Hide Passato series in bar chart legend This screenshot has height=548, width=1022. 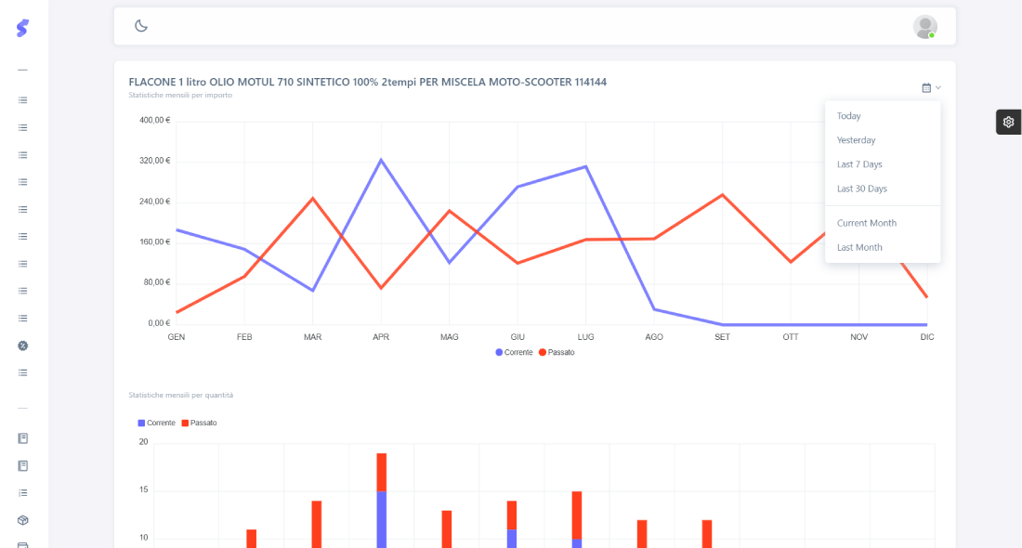coord(199,423)
